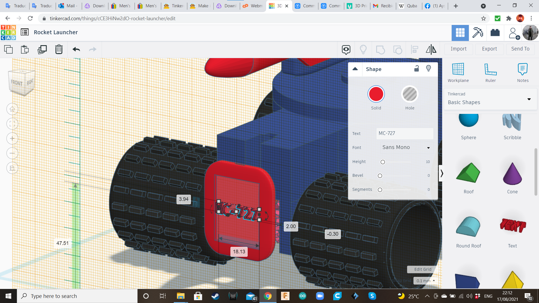
Task: Click the Duplicate and repeat icon
Action: pyautogui.click(x=42, y=49)
